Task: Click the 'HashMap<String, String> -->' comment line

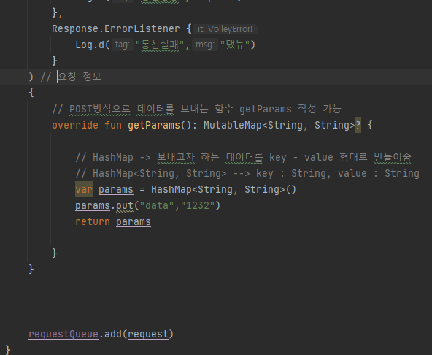Action: pos(247,173)
